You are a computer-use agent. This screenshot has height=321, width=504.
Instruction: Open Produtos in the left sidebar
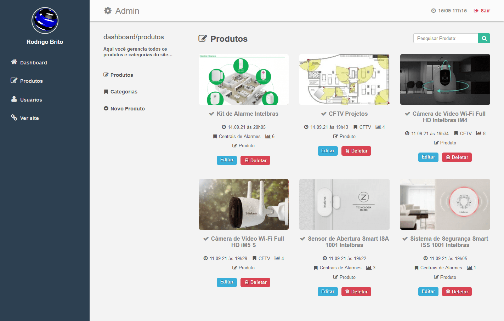tap(31, 81)
